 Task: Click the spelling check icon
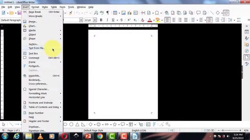(x=102, y=13)
